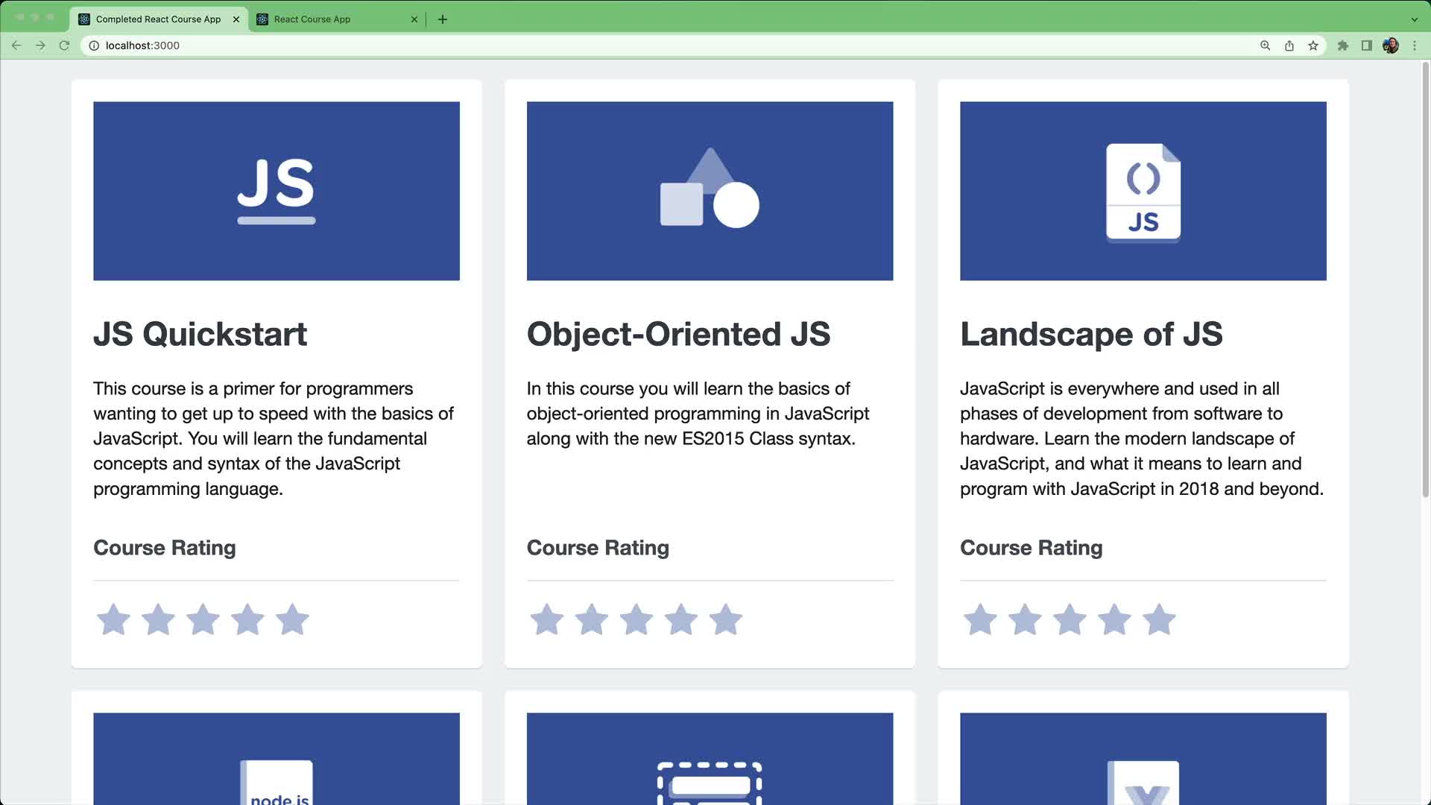Open the three-dot browser menu
This screenshot has height=805, width=1431.
pos(1415,45)
